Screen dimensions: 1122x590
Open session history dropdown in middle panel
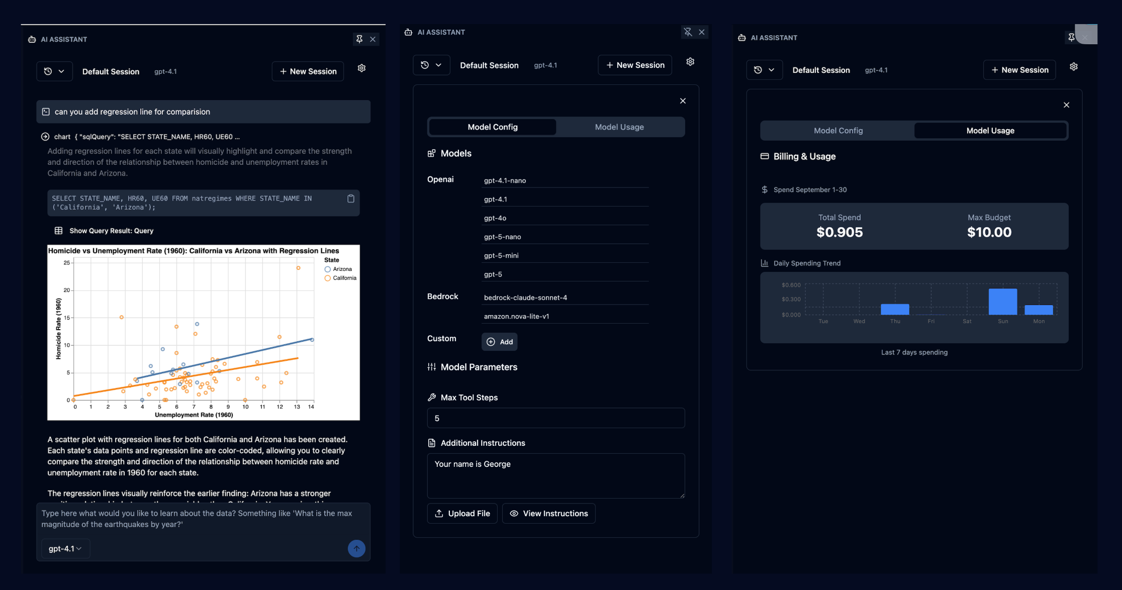click(431, 65)
